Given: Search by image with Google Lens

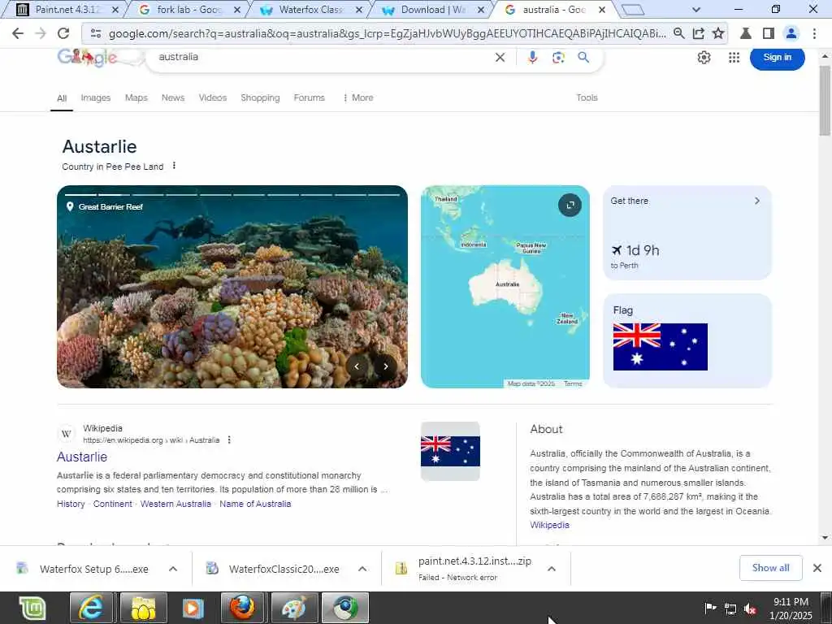Looking at the screenshot, I should click(x=558, y=58).
